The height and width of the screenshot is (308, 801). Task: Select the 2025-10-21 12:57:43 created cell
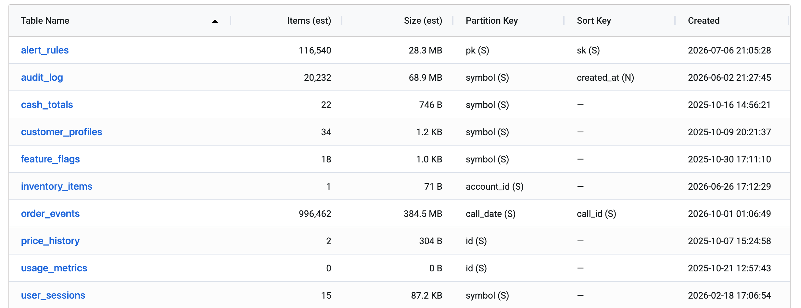point(729,268)
